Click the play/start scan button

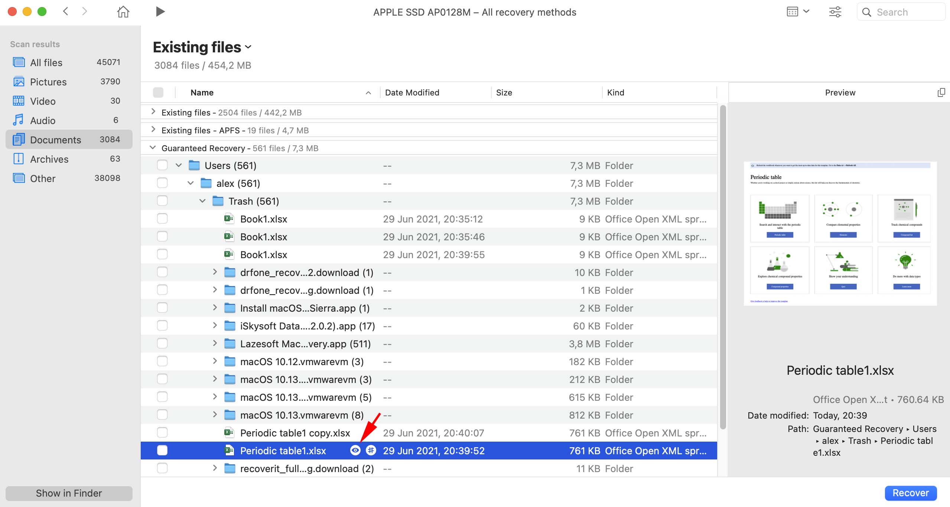[x=160, y=12]
